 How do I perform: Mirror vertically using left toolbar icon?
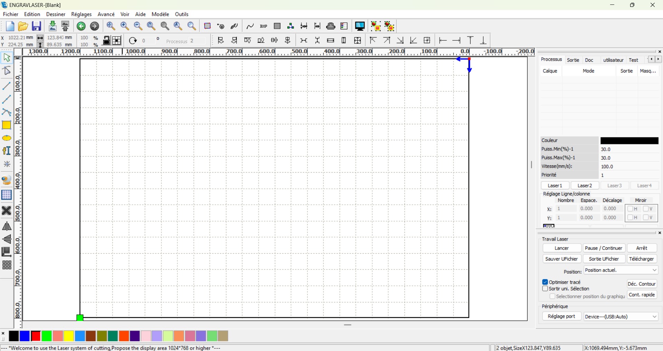click(7, 239)
